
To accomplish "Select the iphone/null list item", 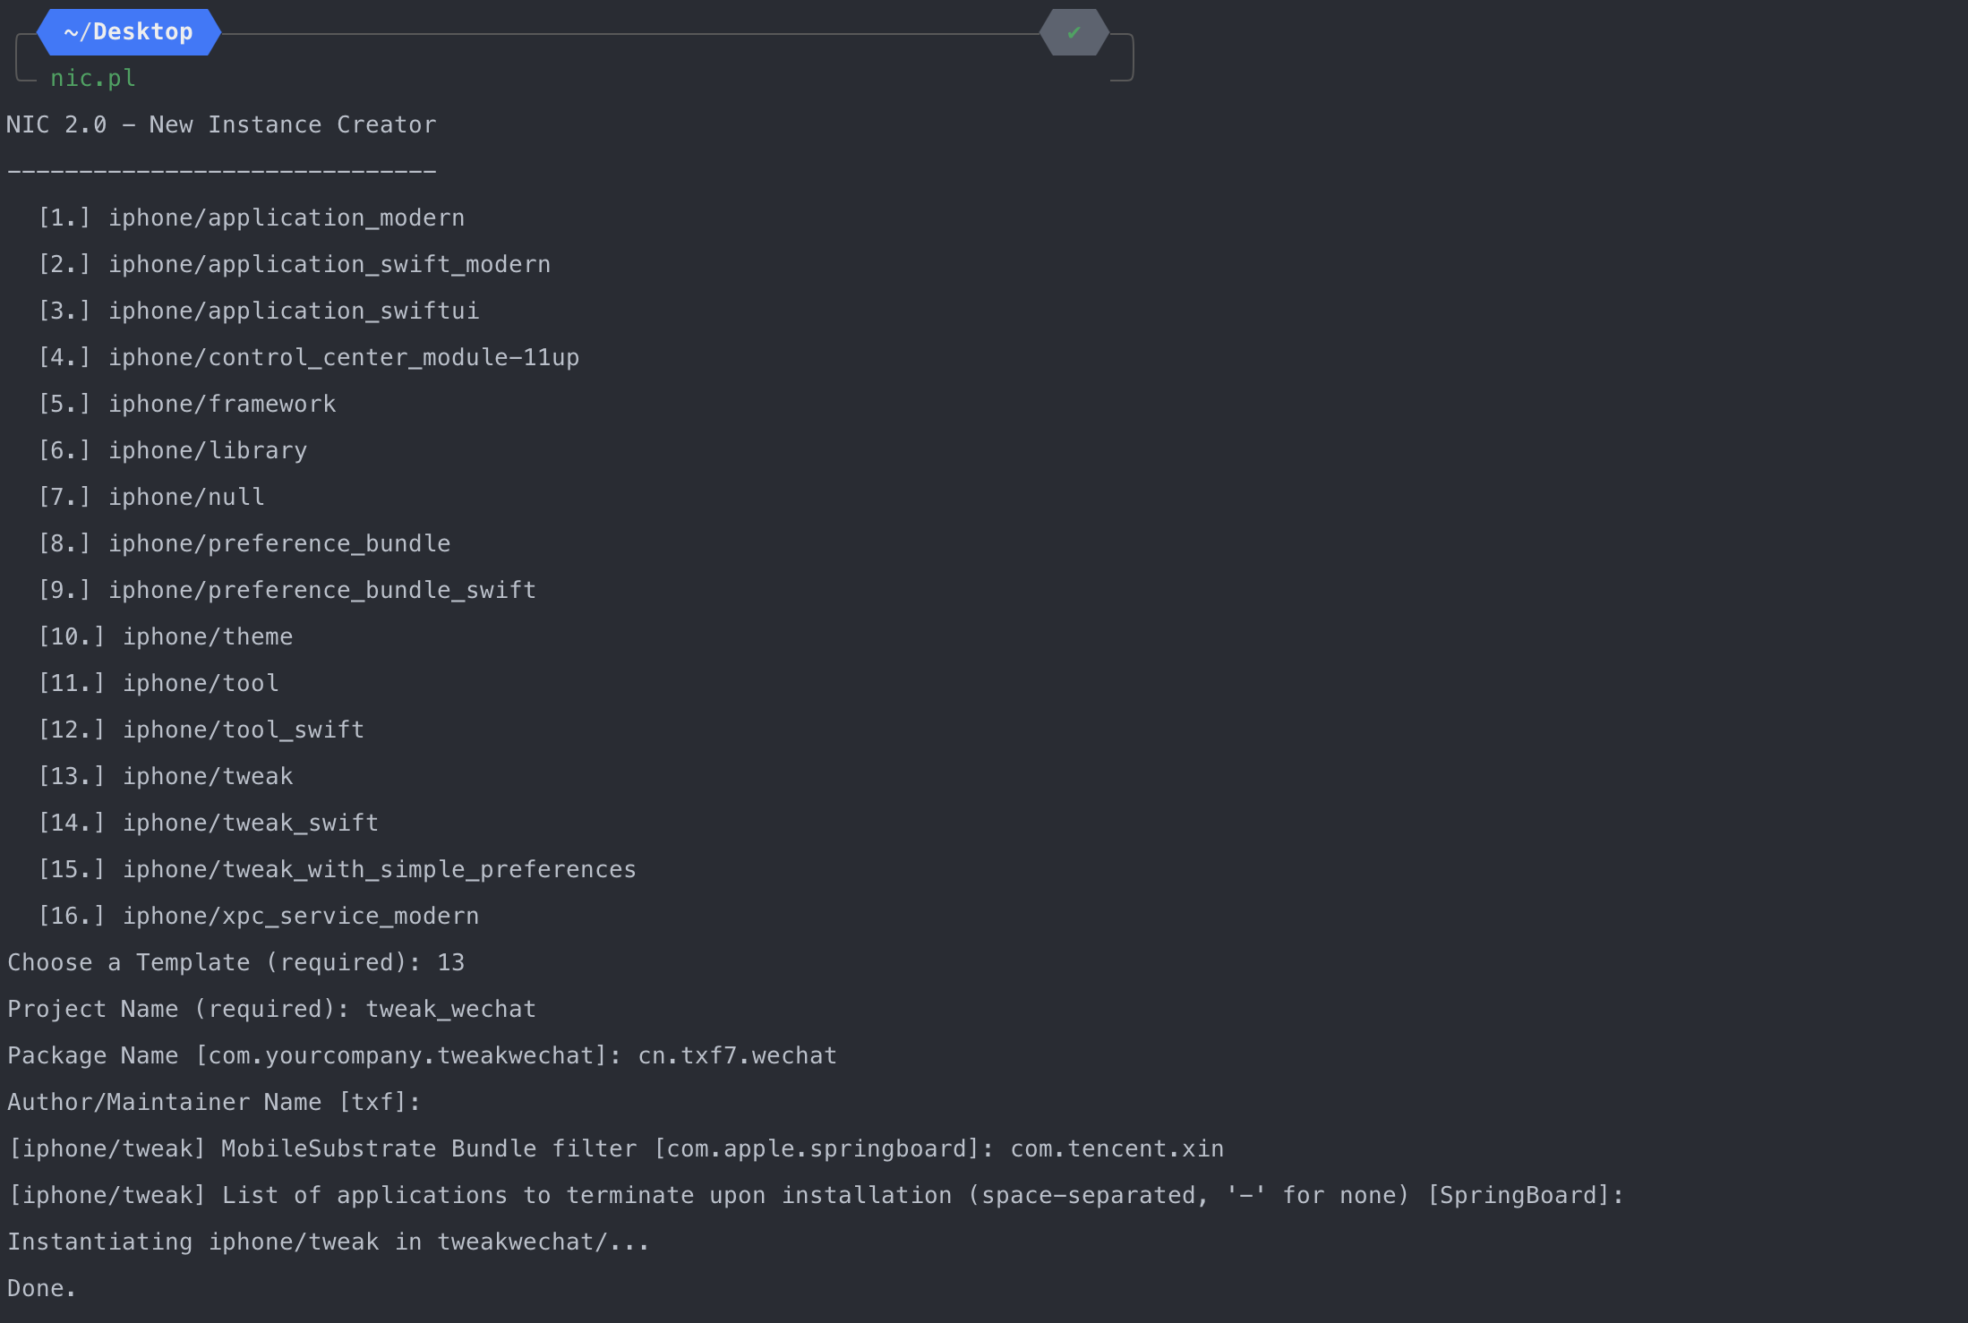I will click(151, 497).
